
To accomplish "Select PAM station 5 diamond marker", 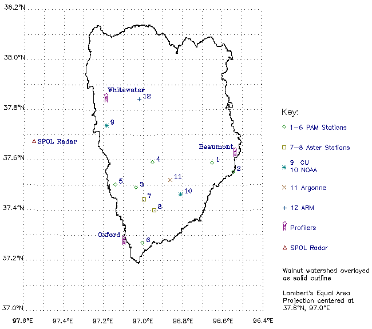I will click(x=115, y=184).
